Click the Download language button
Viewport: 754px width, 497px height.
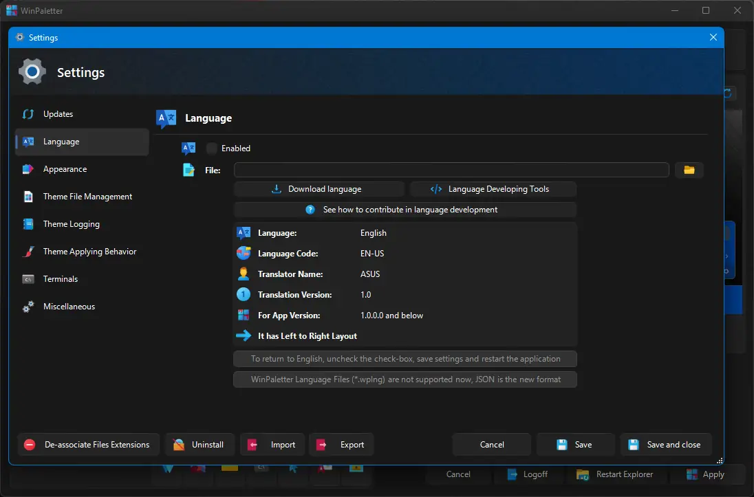tap(319, 189)
